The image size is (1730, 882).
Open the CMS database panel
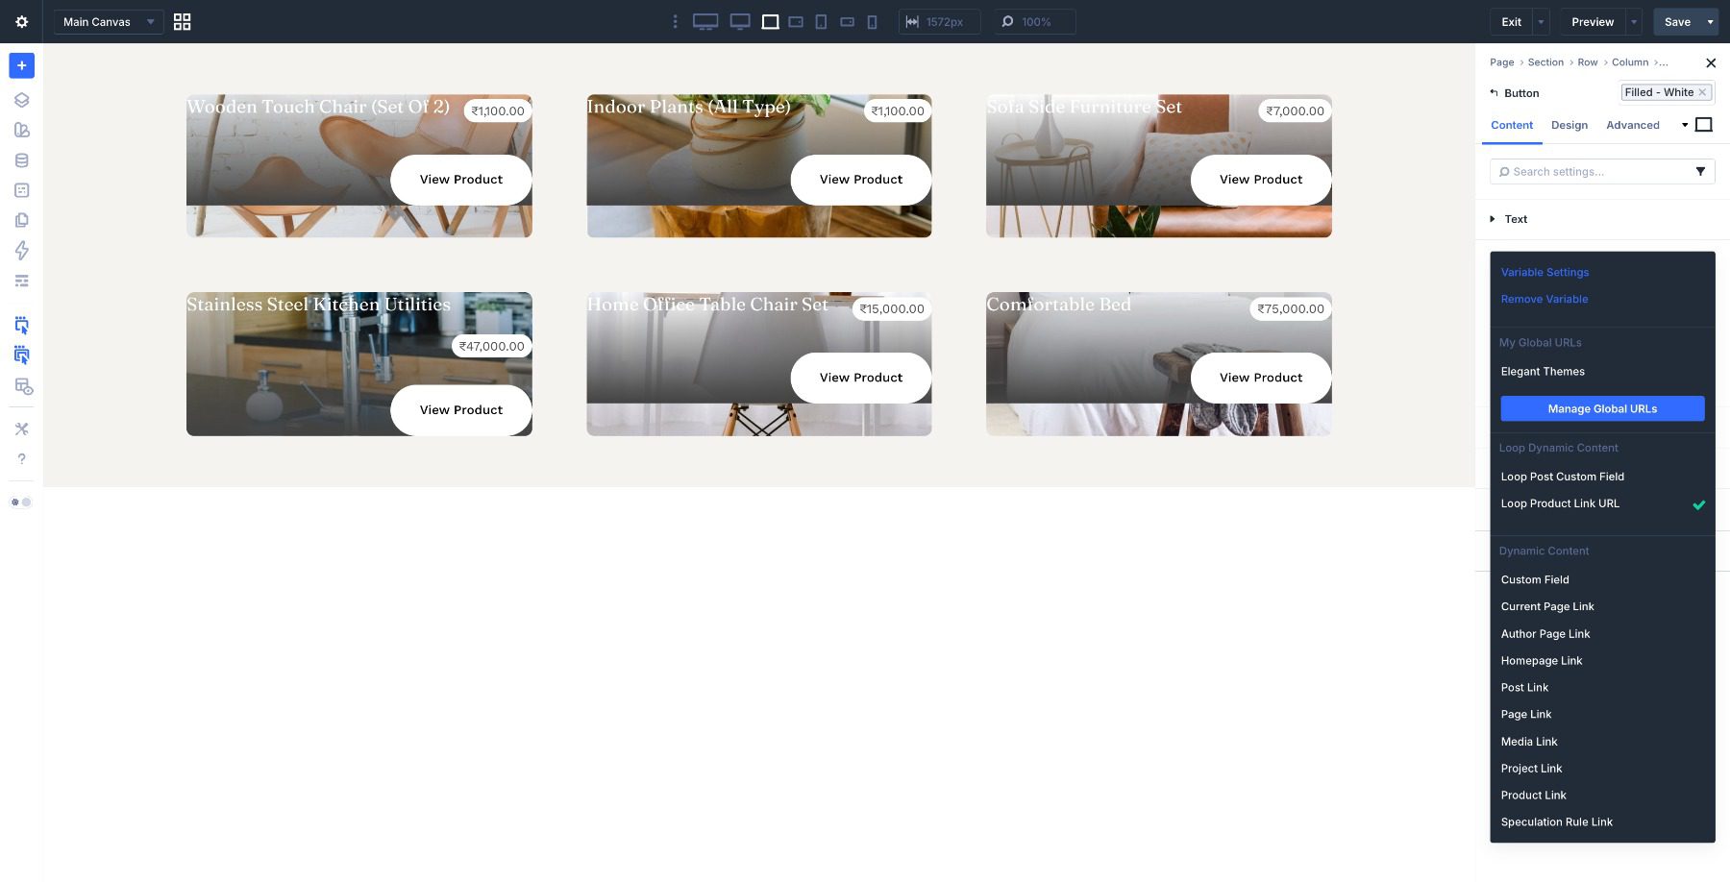tap(21, 159)
